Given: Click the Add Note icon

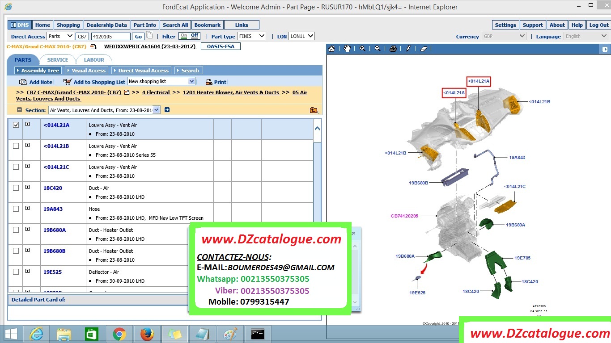Looking at the screenshot, I should [23, 82].
